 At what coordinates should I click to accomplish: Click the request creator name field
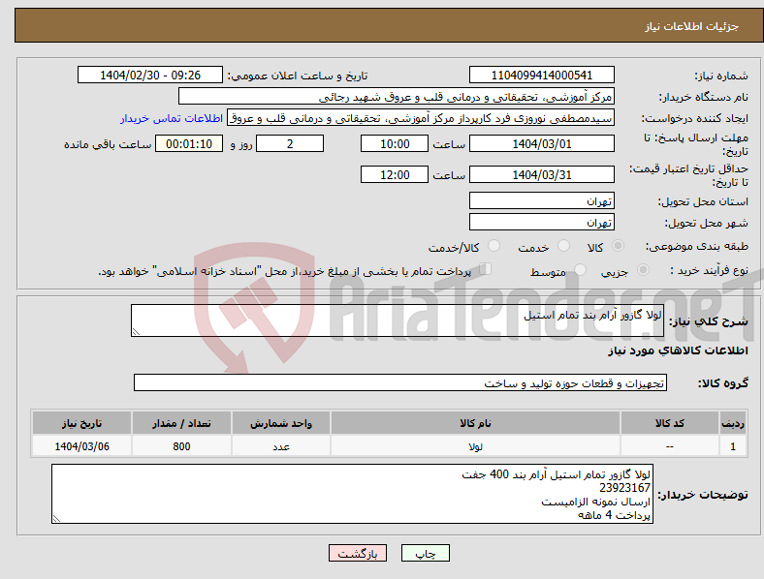pos(421,118)
